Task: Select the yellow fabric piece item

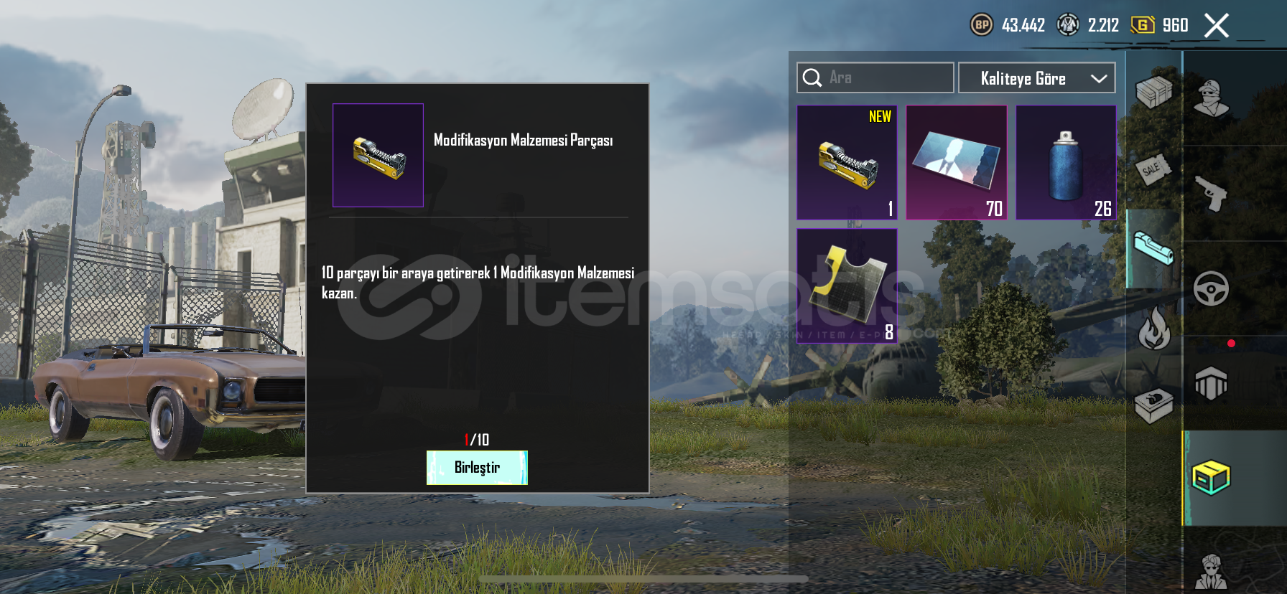Action: pos(847,286)
